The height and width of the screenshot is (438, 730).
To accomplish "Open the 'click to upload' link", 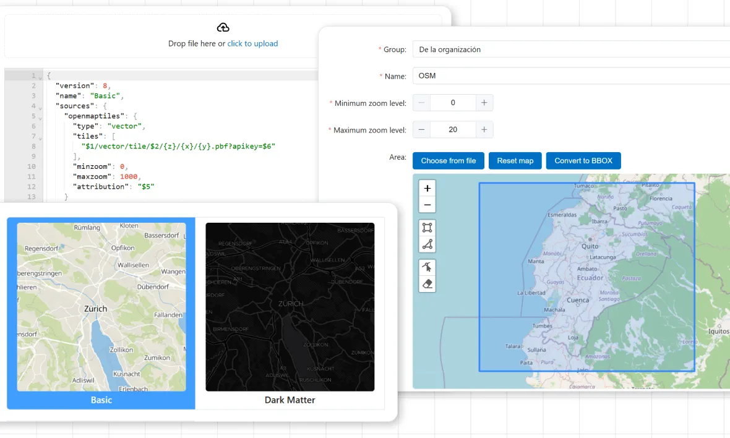I will pyautogui.click(x=252, y=43).
